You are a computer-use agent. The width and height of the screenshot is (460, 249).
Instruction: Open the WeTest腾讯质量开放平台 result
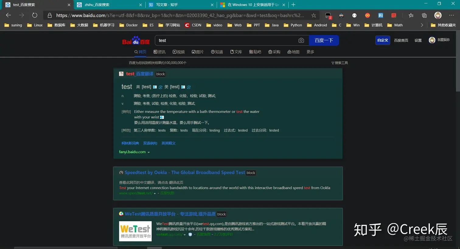point(170,214)
